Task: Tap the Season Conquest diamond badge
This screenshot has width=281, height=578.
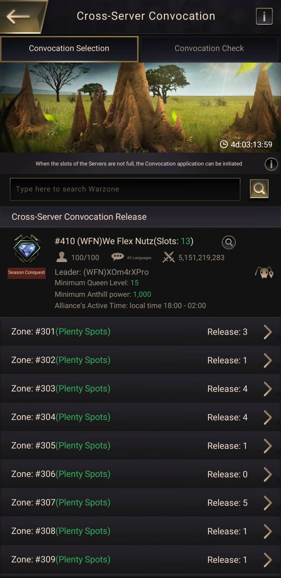Action: pos(27,249)
